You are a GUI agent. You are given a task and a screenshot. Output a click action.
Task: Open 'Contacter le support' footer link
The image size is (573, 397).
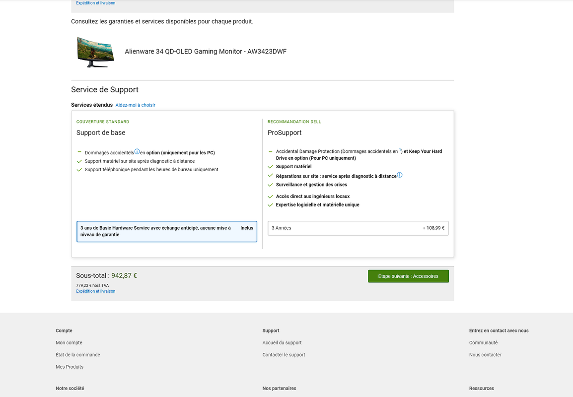coord(284,355)
